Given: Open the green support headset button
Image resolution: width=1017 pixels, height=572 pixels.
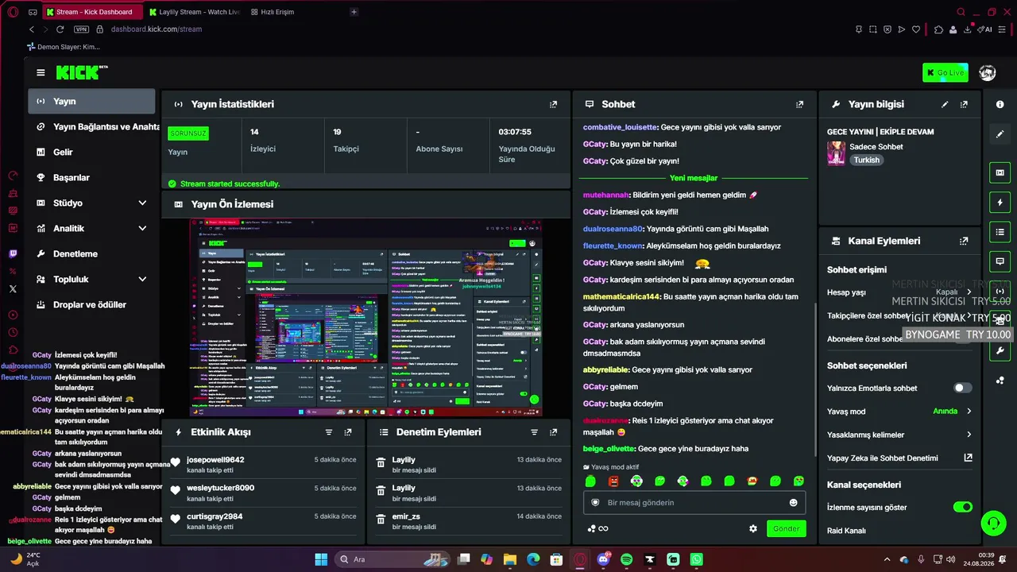Looking at the screenshot, I should [994, 523].
